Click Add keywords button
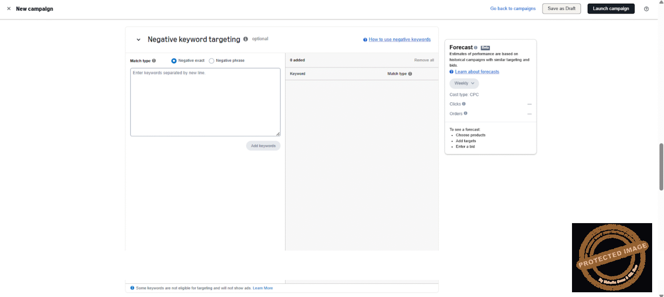 263,146
